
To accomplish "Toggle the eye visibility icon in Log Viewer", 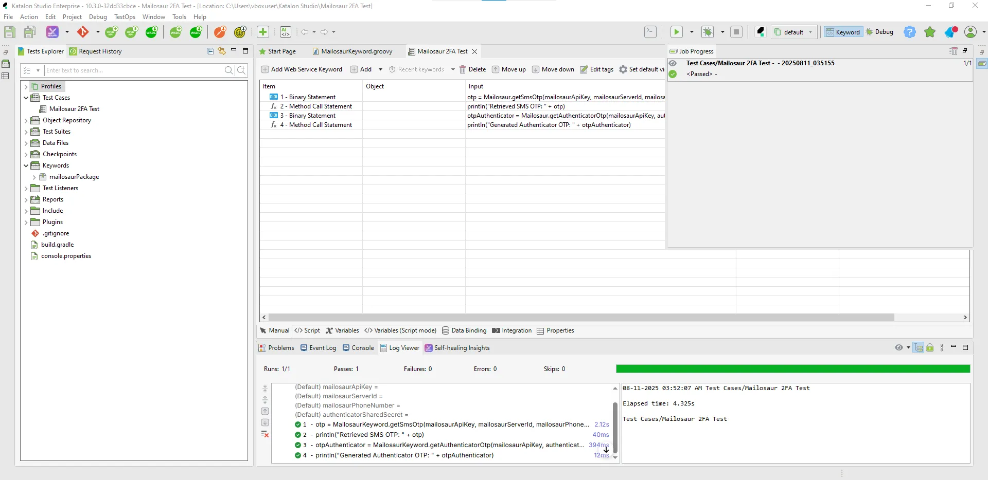I will pyautogui.click(x=900, y=347).
